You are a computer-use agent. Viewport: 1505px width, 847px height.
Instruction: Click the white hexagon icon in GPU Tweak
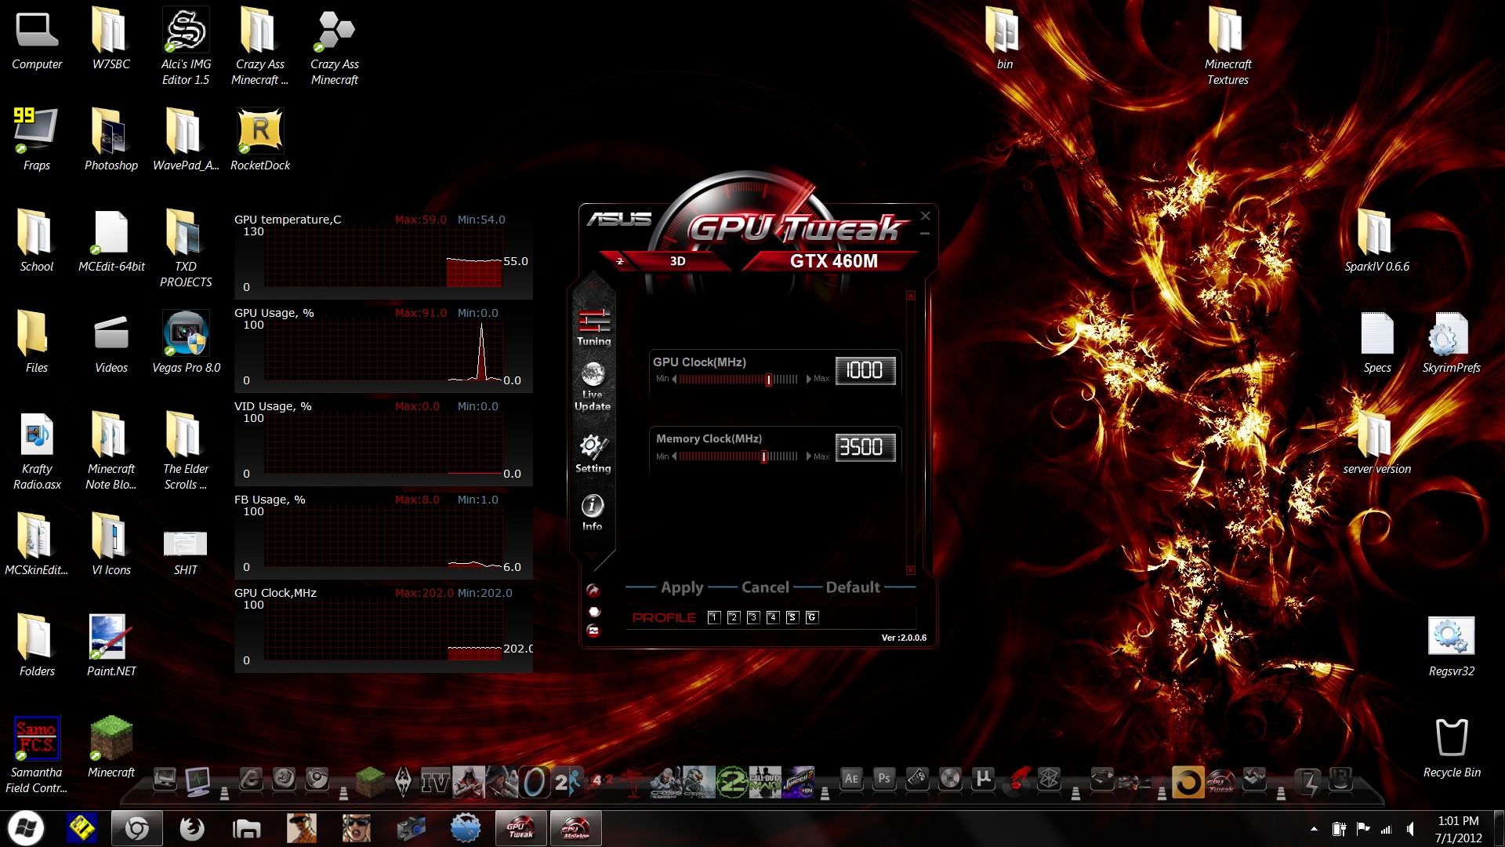(x=593, y=612)
